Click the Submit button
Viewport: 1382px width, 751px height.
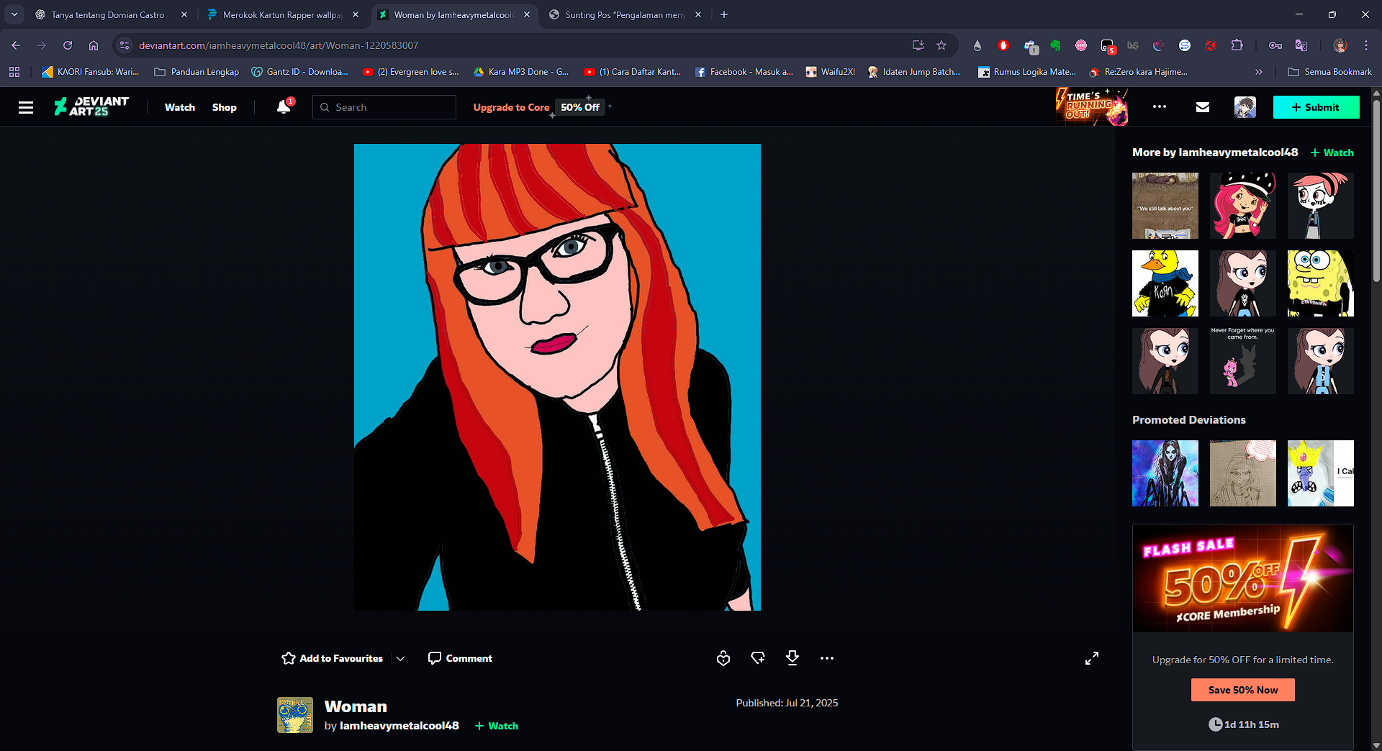[1316, 107]
